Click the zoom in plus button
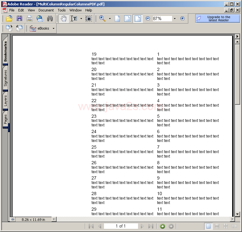The width and height of the screenshot is (242, 232). 183,18
